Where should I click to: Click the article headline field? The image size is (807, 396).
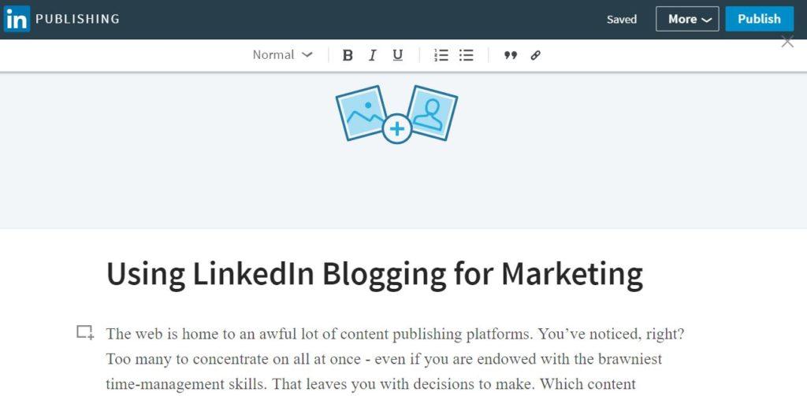point(374,274)
